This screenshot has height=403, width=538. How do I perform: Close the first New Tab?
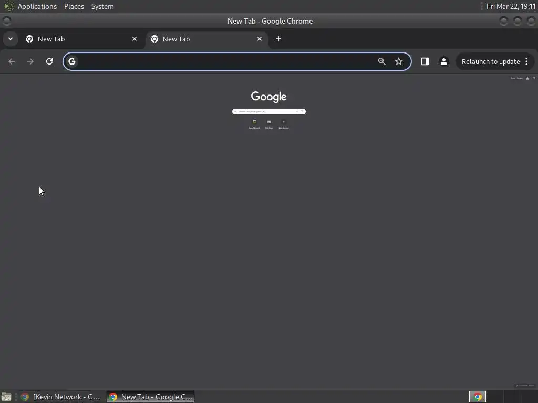coord(134,39)
